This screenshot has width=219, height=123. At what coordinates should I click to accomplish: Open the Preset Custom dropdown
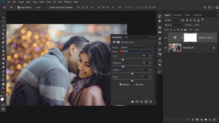tap(136, 47)
